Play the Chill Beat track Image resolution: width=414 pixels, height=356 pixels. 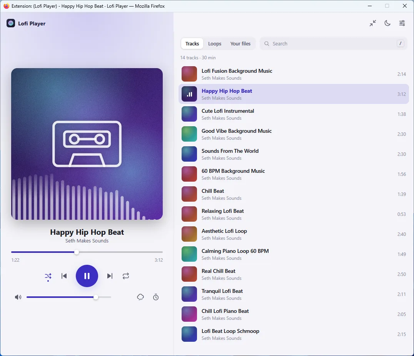[x=294, y=194]
